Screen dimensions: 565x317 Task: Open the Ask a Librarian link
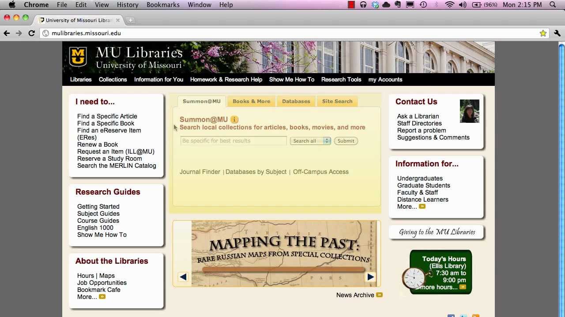[418, 116]
